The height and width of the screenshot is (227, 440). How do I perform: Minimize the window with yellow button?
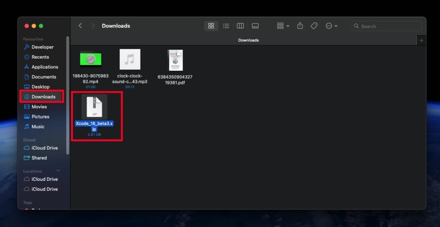34,26
